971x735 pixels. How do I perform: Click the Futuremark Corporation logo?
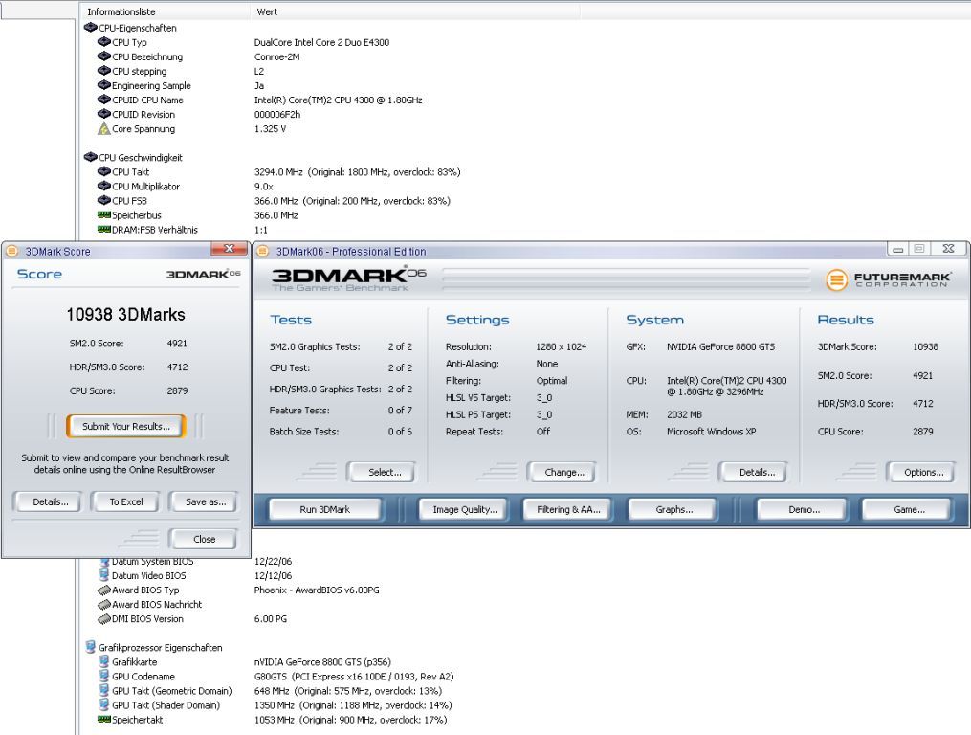(888, 279)
